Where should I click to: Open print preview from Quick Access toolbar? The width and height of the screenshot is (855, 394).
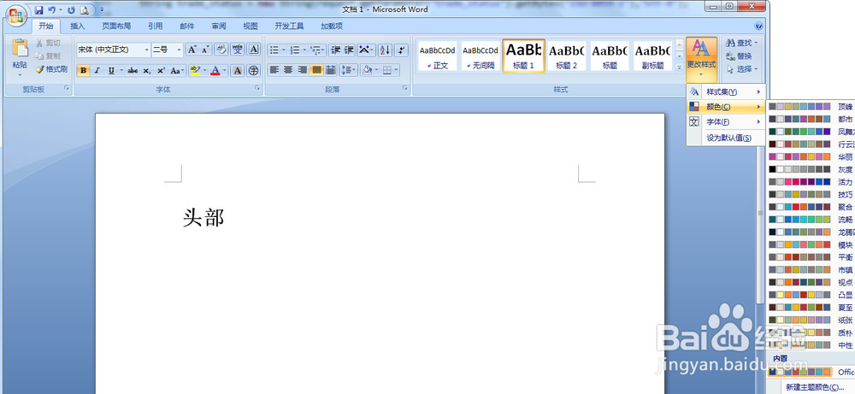(85, 9)
